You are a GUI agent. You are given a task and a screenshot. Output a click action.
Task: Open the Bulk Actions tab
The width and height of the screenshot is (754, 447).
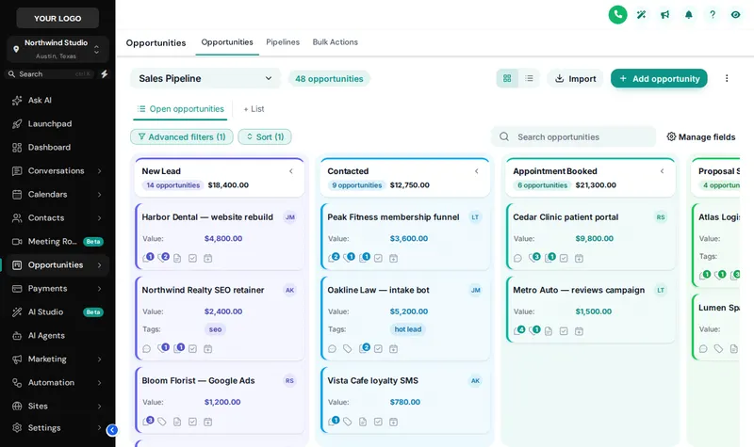click(336, 42)
